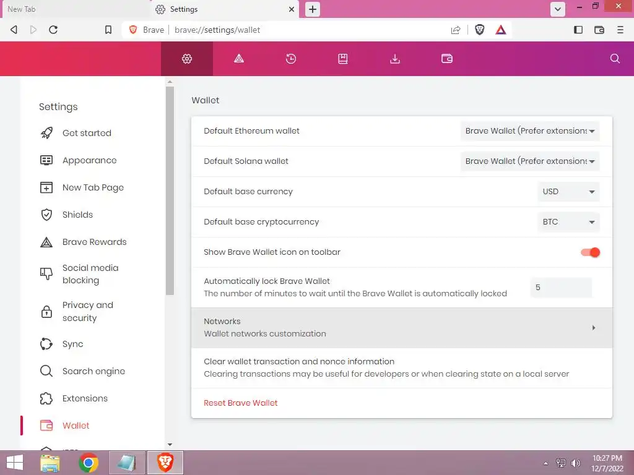Open Default Solana wallet dropdown
The height and width of the screenshot is (475, 634).
[x=530, y=161]
